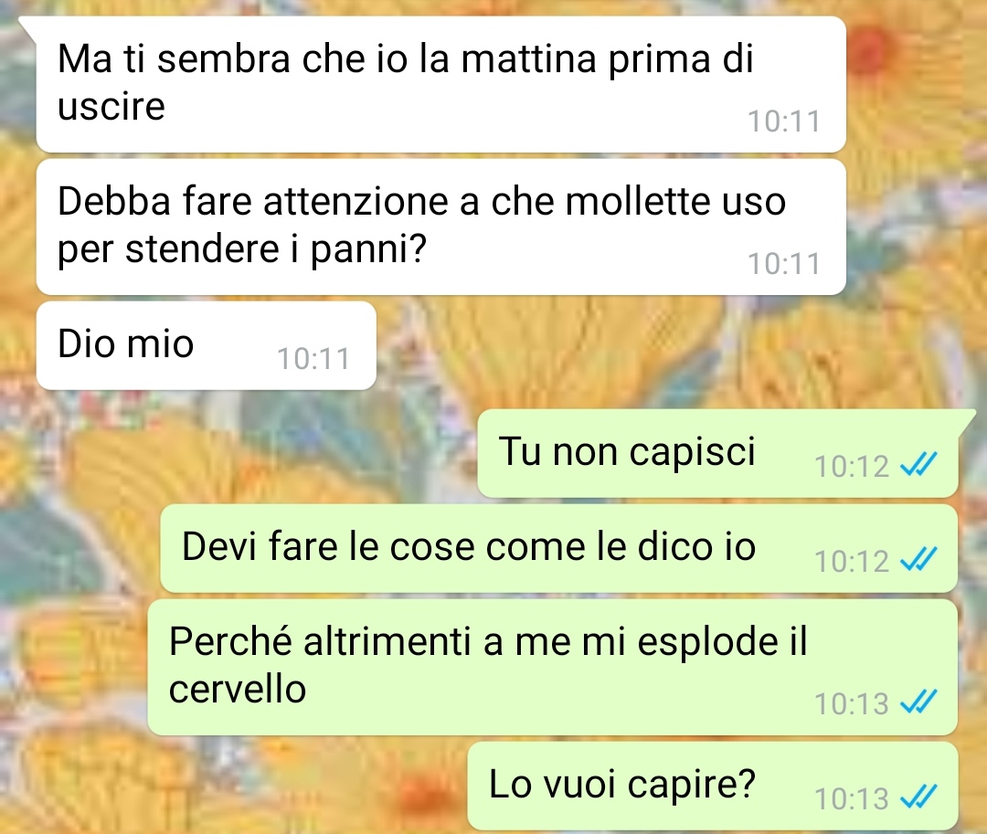Tap the 'Dio mio' message bubble
Screen dimensions: 987x834
pyautogui.click(x=207, y=345)
